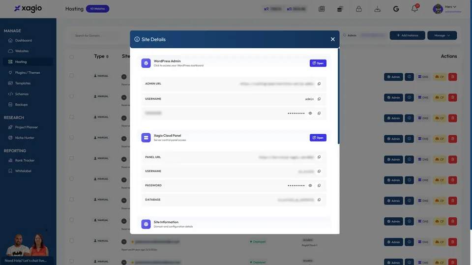Open the notifications bell
The image size is (472, 265).
[x=414, y=9]
